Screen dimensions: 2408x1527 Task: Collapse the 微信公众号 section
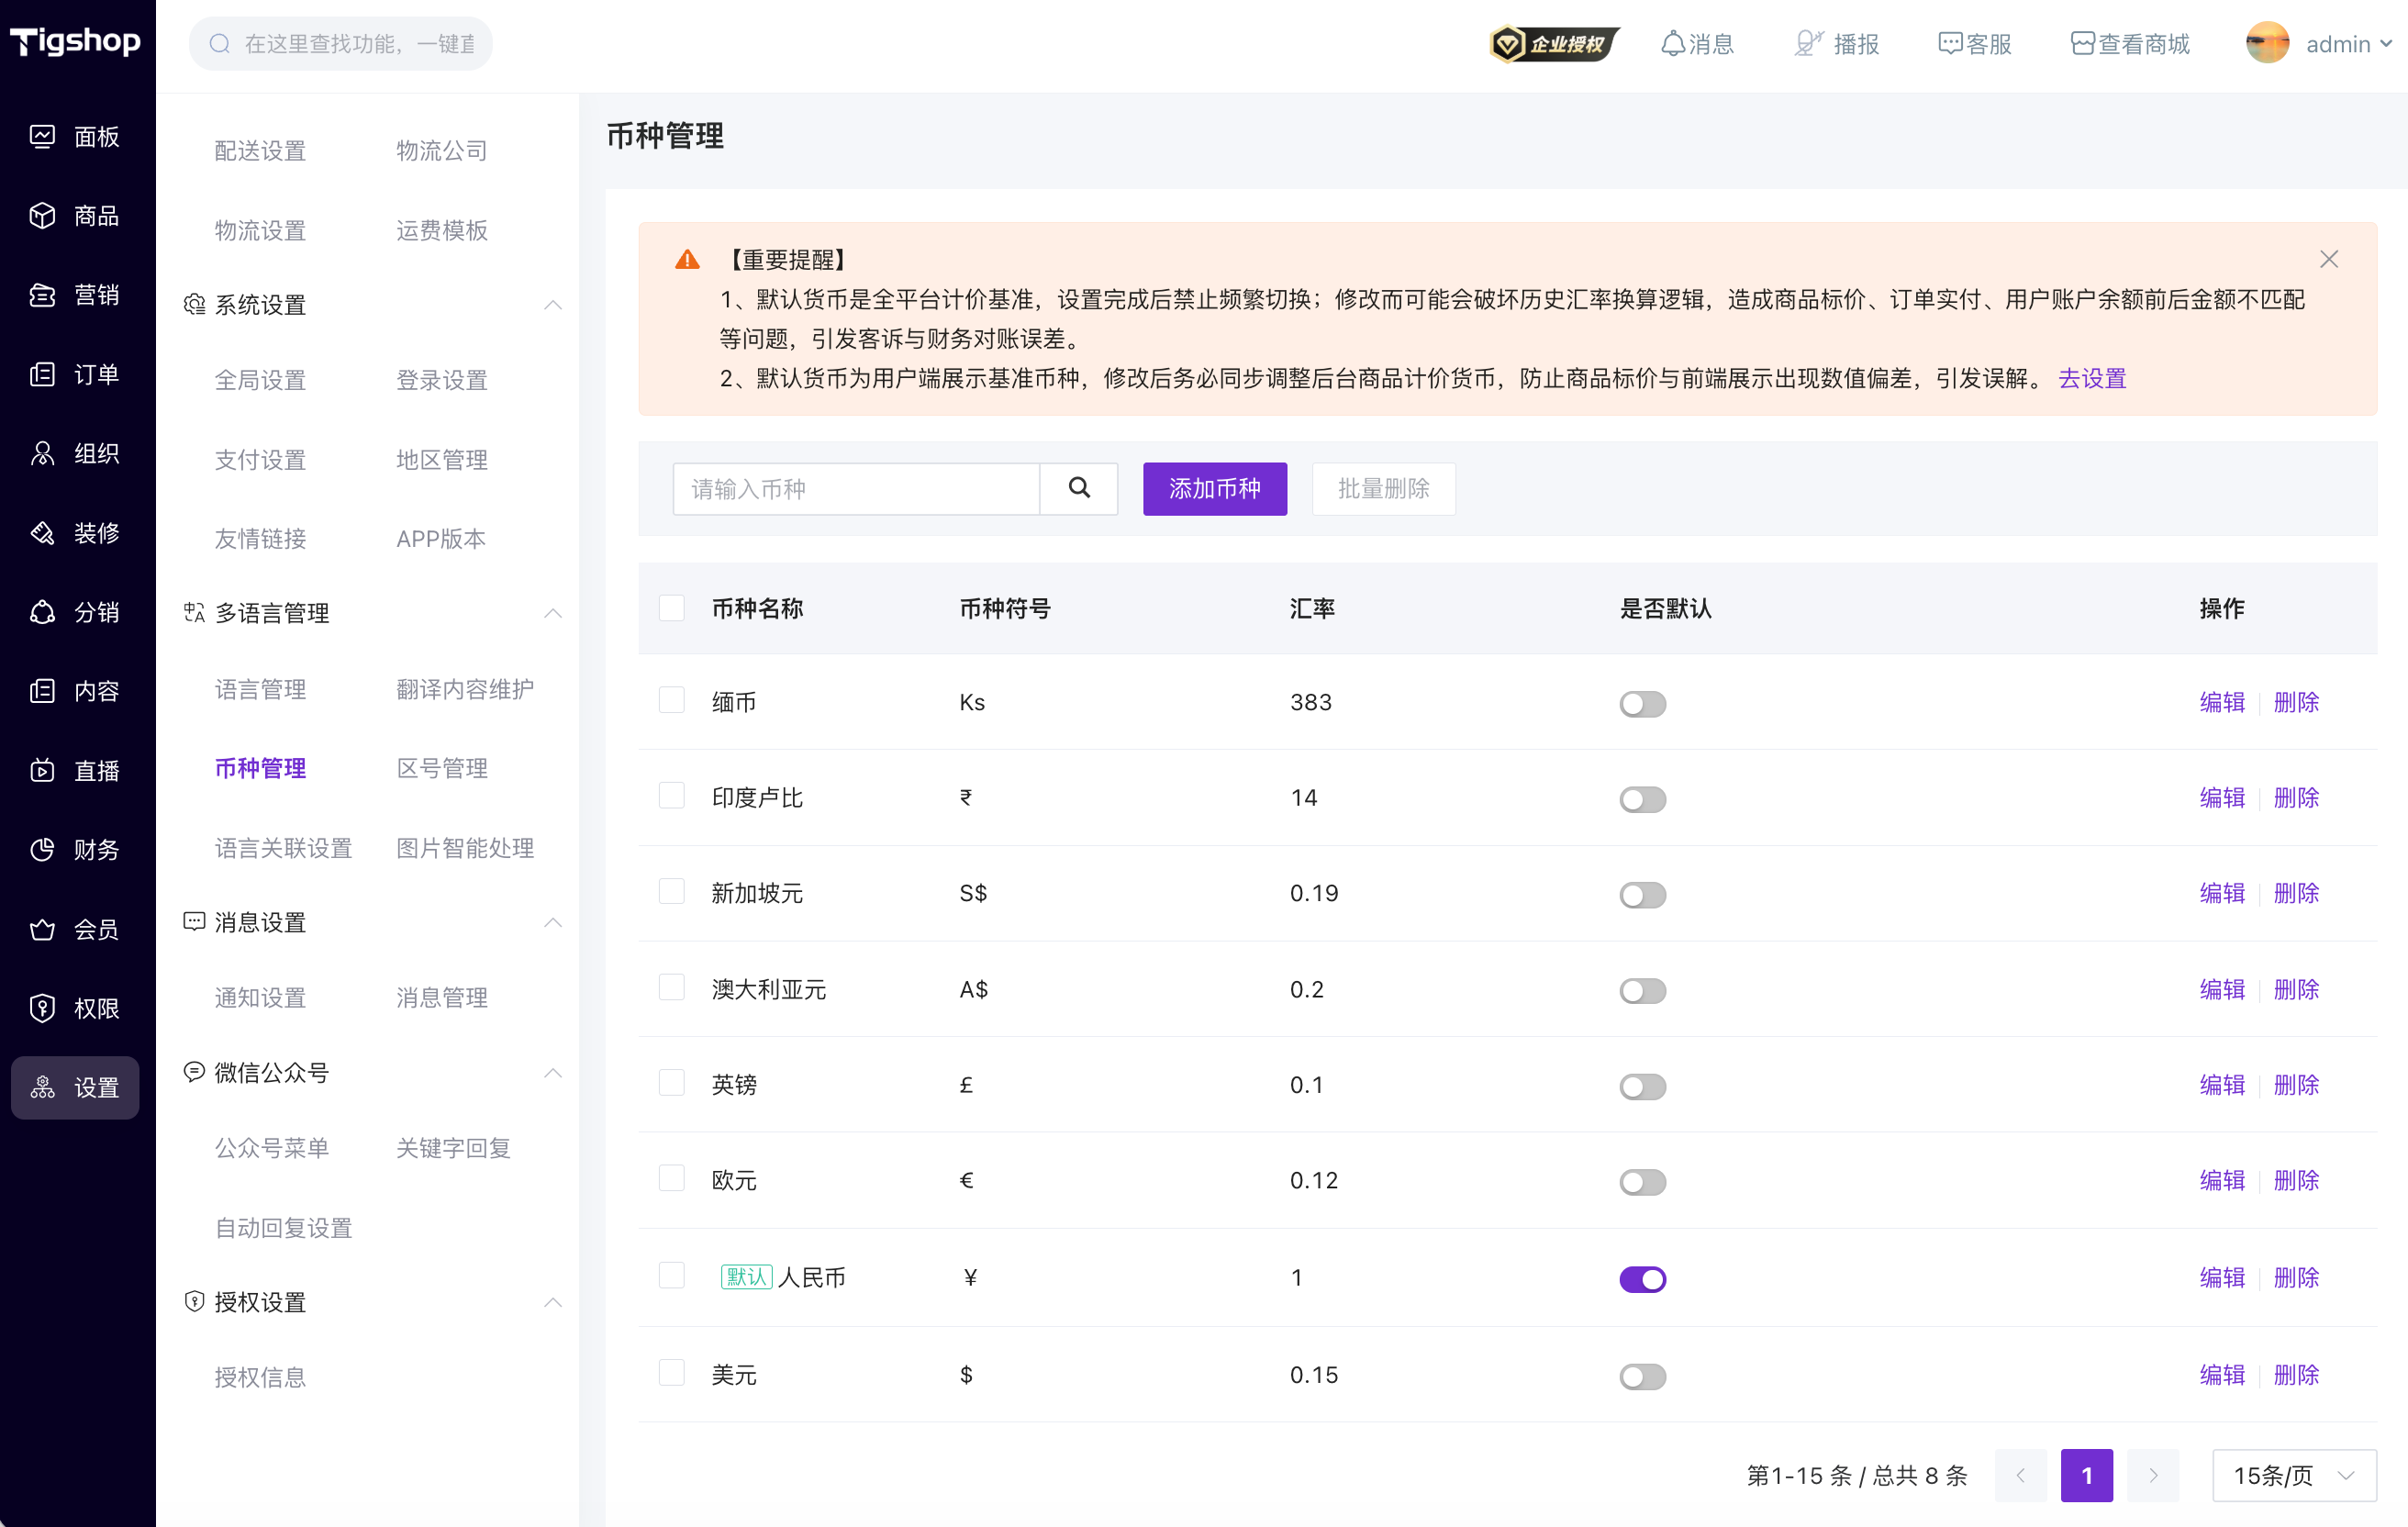(x=553, y=1073)
